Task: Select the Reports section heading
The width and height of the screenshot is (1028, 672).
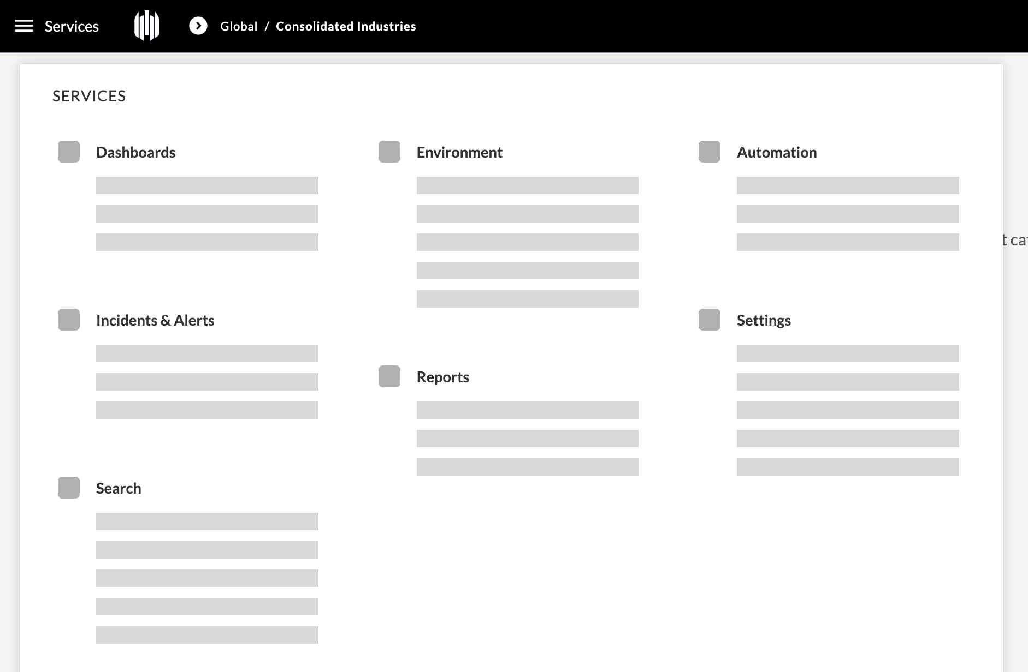Action: click(443, 377)
